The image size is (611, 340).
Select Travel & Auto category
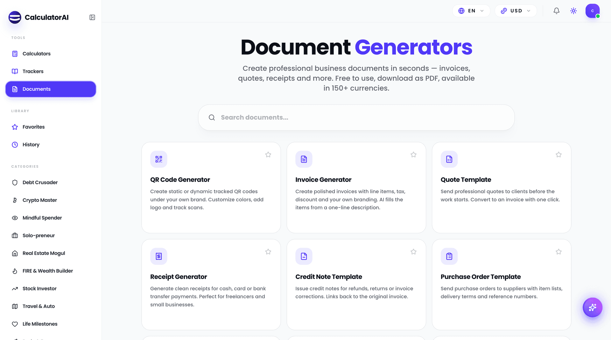pyautogui.click(x=51, y=306)
